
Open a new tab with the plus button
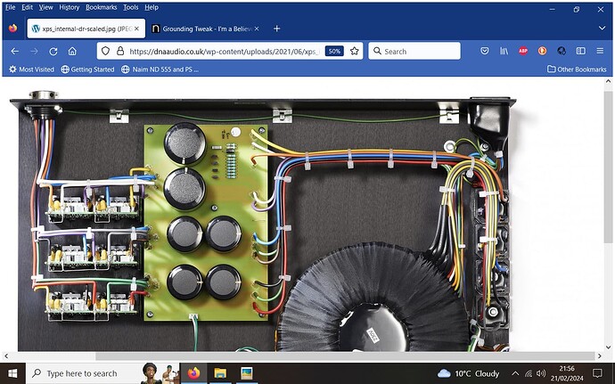pyautogui.click(x=276, y=29)
